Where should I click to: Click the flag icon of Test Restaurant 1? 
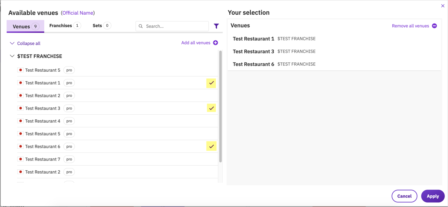tap(20, 83)
